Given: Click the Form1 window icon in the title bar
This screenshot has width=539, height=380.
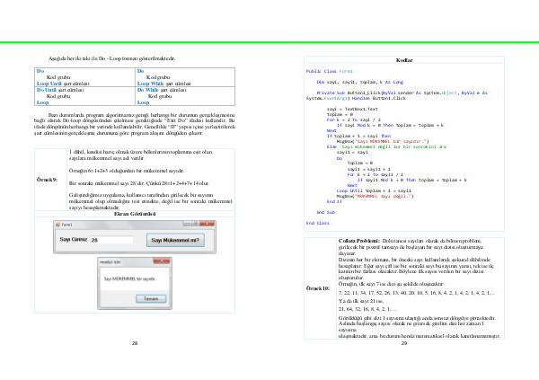Looking at the screenshot, I should pyautogui.click(x=57, y=225).
